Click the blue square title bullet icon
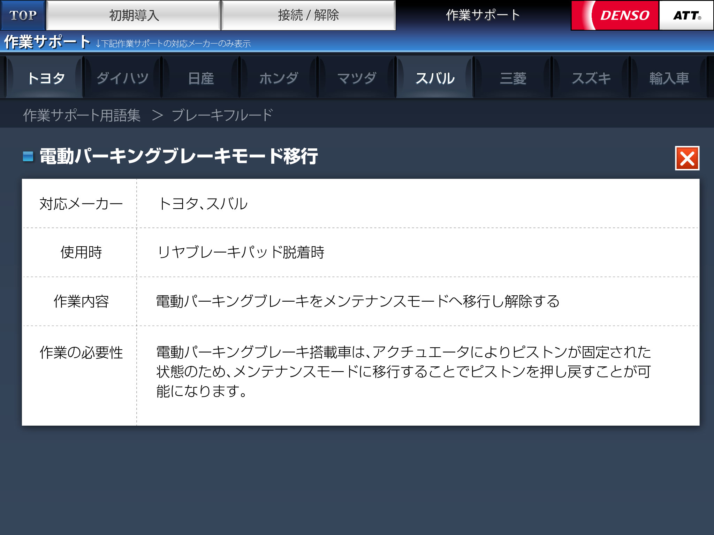This screenshot has height=535, width=714. pyautogui.click(x=28, y=156)
